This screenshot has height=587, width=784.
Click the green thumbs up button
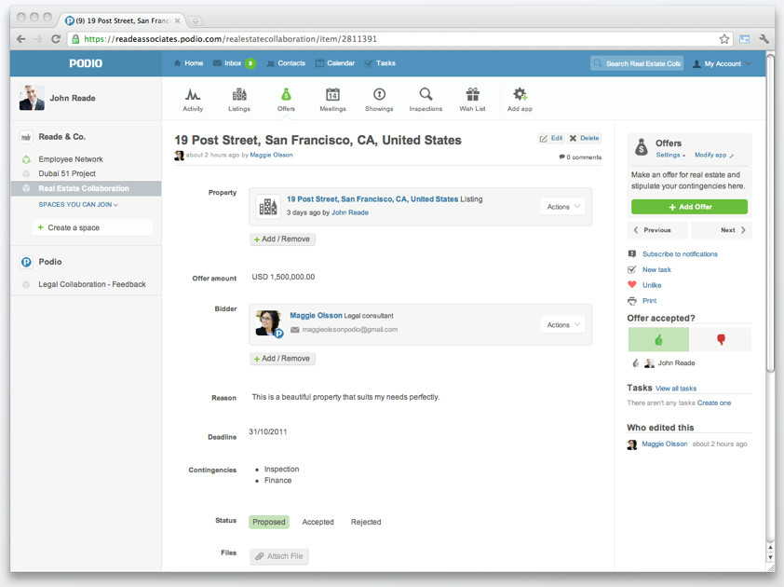[x=658, y=340]
